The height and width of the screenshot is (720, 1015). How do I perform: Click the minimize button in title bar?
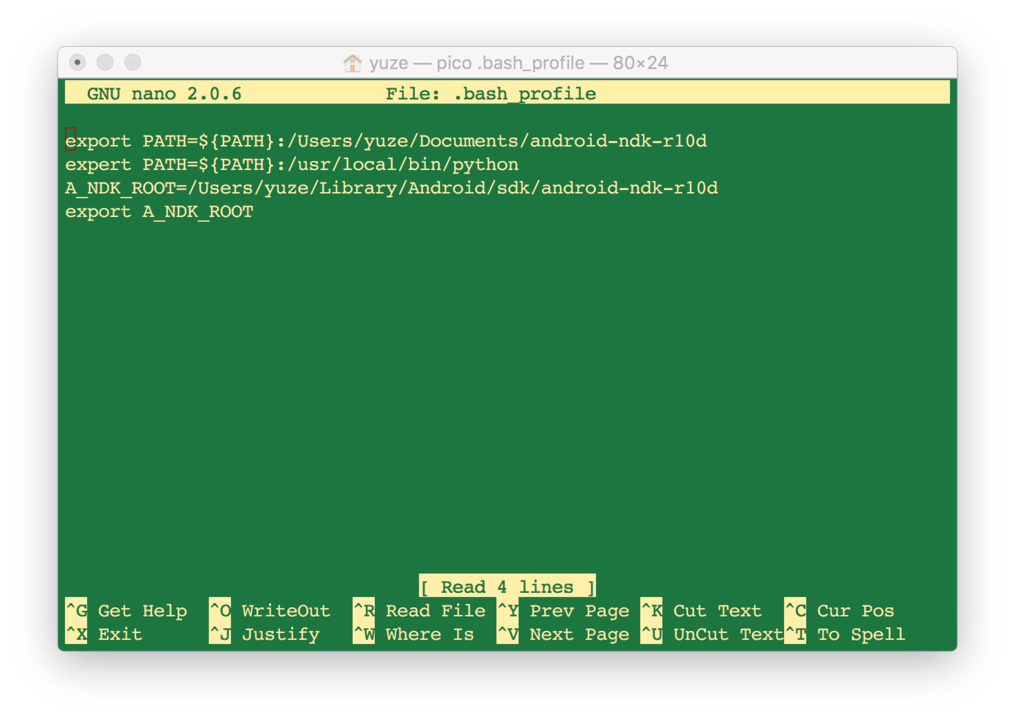105,62
